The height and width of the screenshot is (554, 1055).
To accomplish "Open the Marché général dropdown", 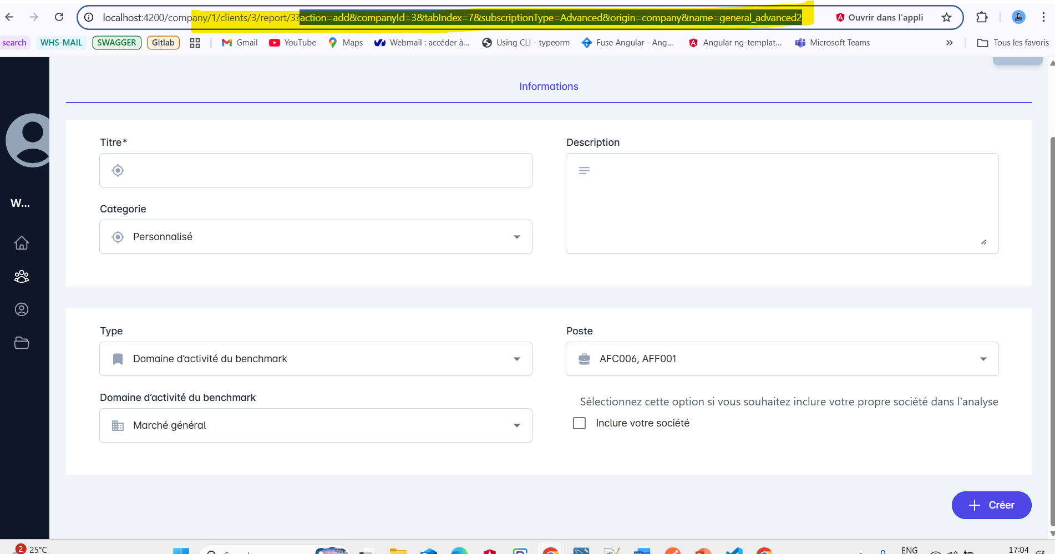I will tap(316, 425).
